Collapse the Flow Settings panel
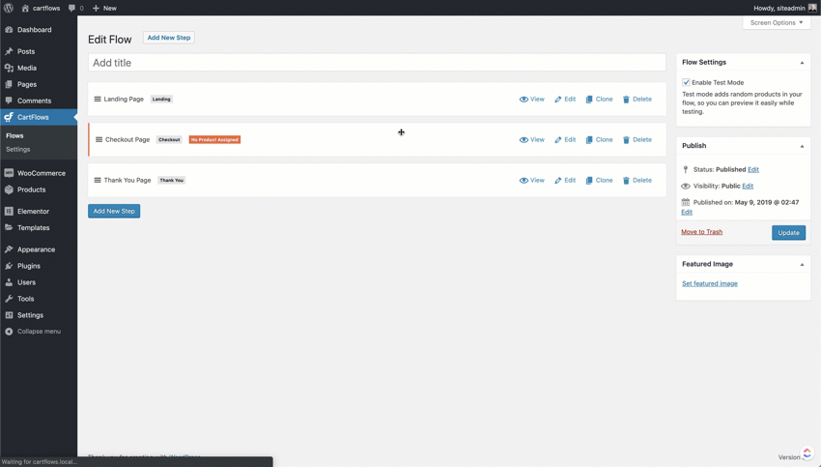The height and width of the screenshot is (467, 821). pos(802,63)
